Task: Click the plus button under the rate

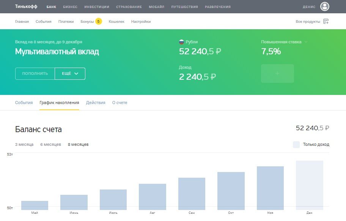Action: 277,74
